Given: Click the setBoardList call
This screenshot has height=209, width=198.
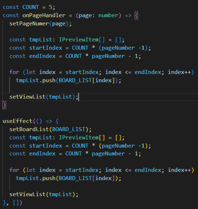Looking at the screenshot, I should pos(29,129).
